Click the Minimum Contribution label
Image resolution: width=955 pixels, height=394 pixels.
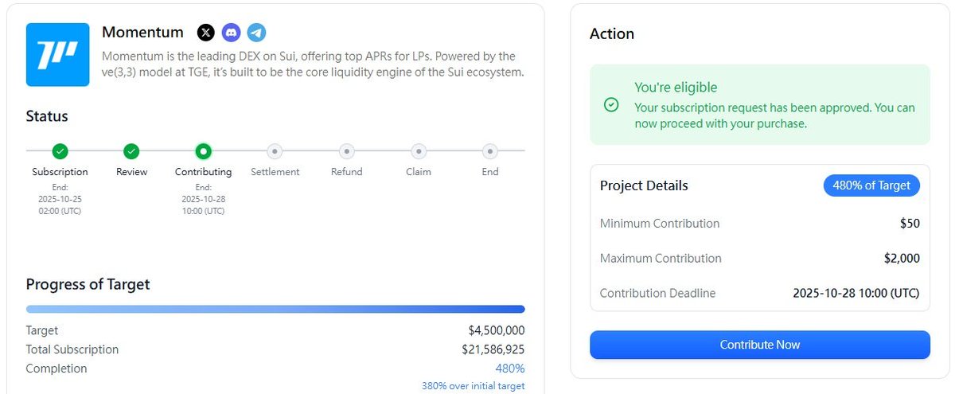click(660, 224)
